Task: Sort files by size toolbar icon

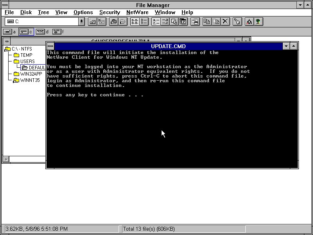Action: (x=174, y=22)
